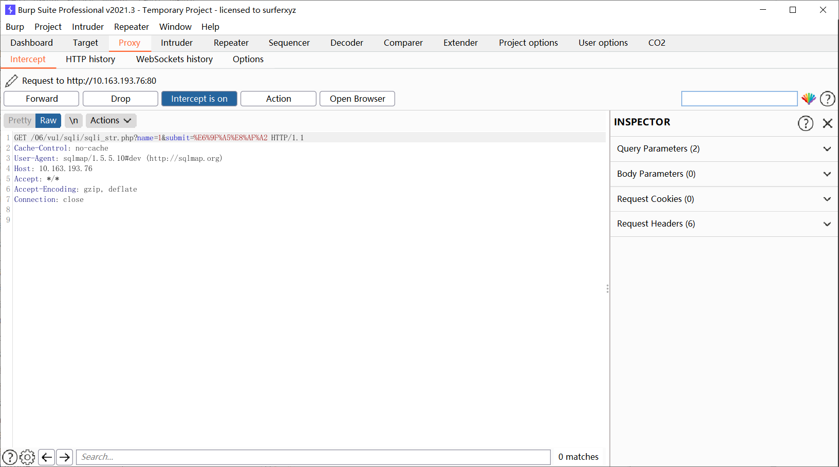
Task: Click the GET request line in editor
Action: [159, 138]
